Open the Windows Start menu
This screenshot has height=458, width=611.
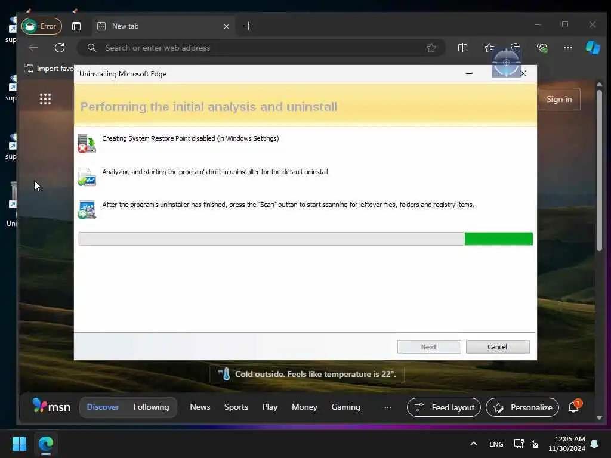19,444
